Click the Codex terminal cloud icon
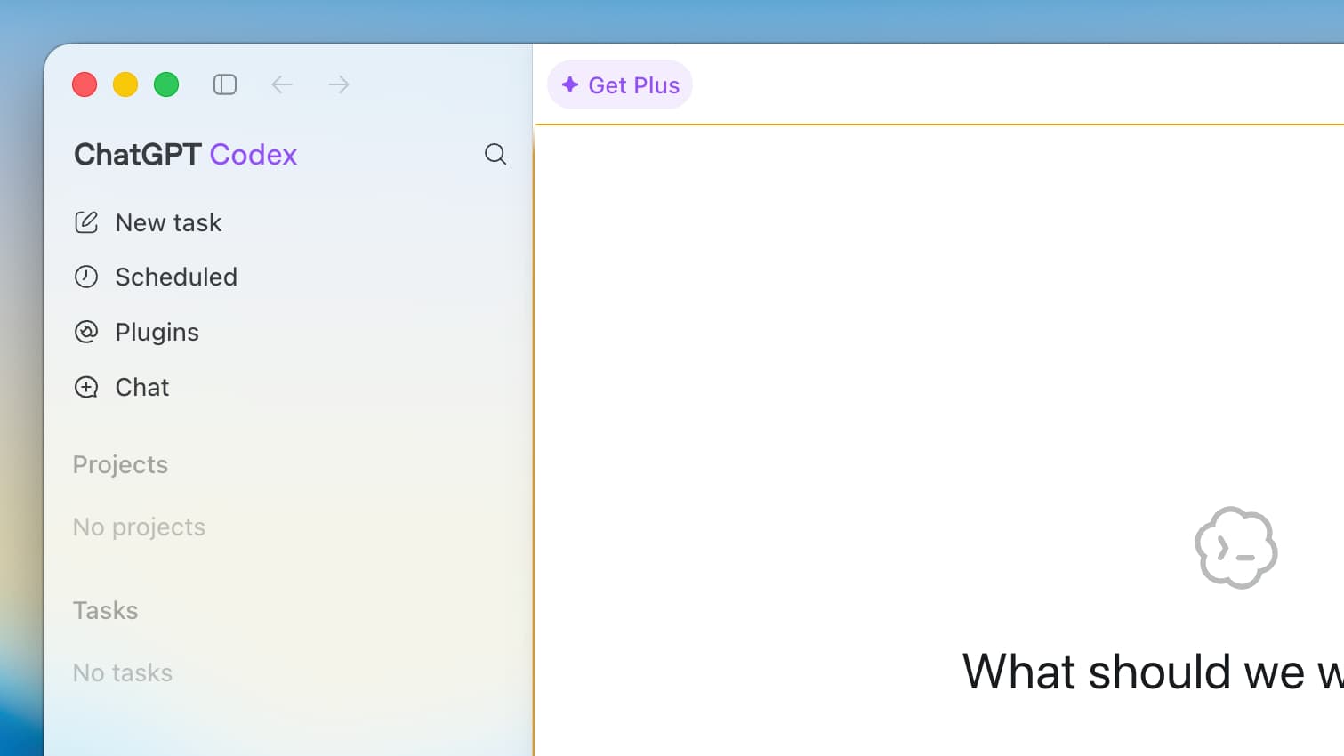The width and height of the screenshot is (1344, 756). (1236, 548)
